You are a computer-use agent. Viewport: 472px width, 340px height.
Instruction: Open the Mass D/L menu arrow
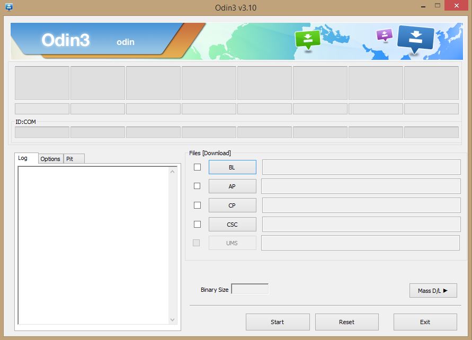click(x=433, y=291)
